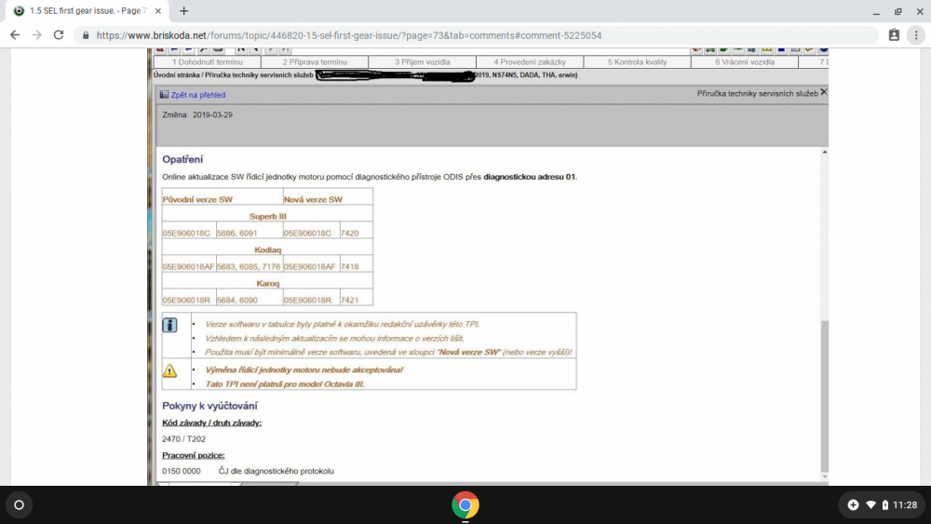Open the profile clipboard icon in the toolbar
The height and width of the screenshot is (524, 931).
894,35
